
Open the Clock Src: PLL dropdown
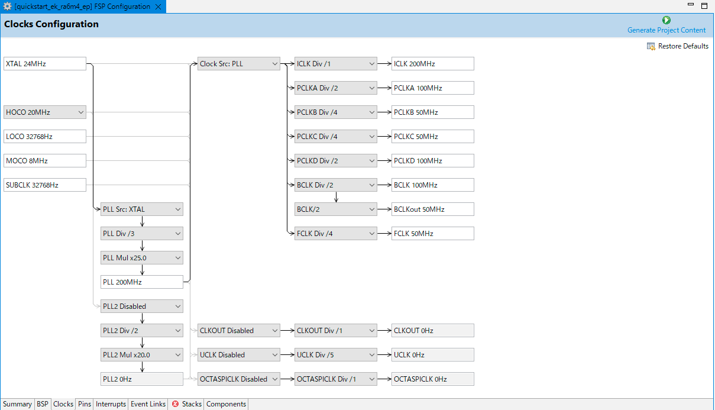click(x=238, y=64)
